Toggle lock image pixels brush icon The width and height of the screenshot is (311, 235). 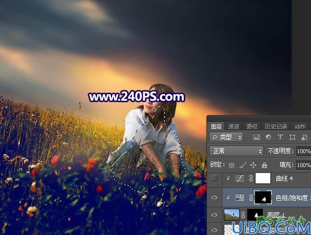tap(242, 165)
